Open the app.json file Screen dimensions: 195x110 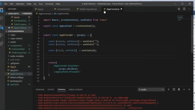point(19,70)
